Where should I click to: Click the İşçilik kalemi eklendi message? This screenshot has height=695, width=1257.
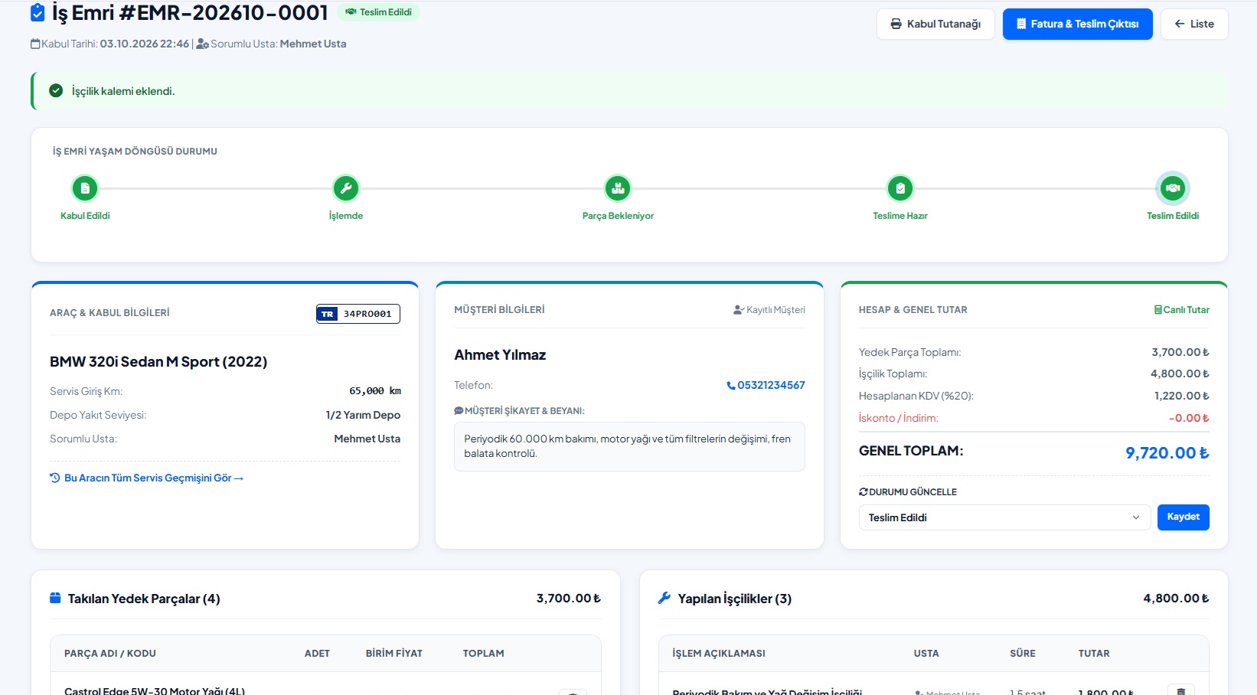123,91
